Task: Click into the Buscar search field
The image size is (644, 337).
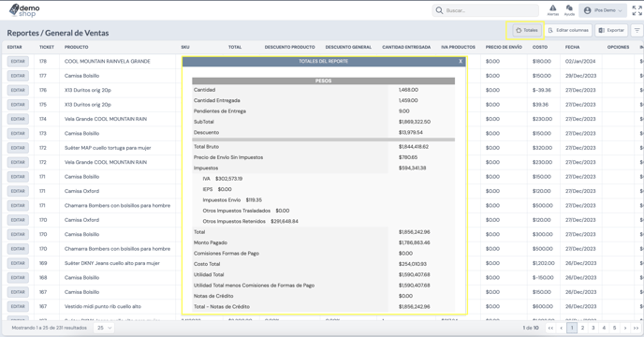Action: pyautogui.click(x=486, y=10)
